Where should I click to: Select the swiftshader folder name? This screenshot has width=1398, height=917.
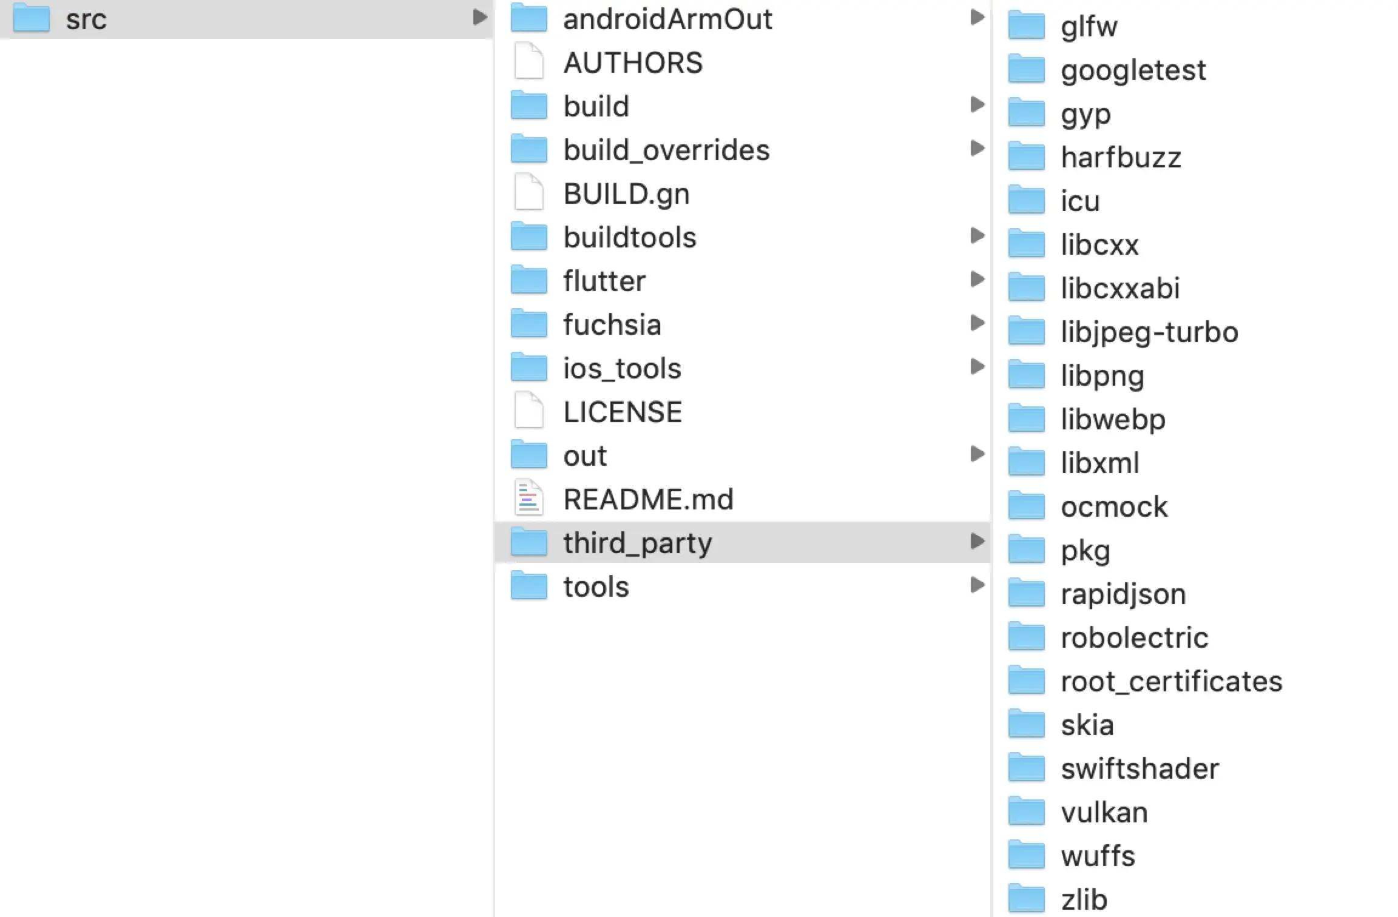[x=1140, y=768]
